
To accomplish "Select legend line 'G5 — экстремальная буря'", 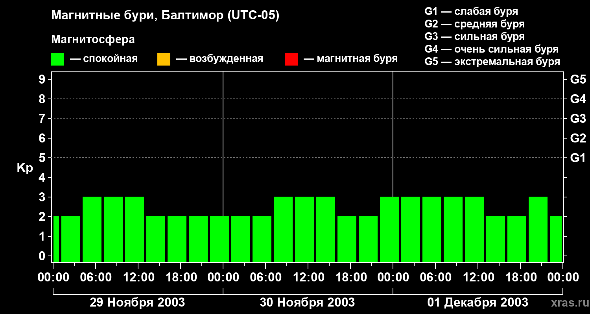I will coord(492,62).
